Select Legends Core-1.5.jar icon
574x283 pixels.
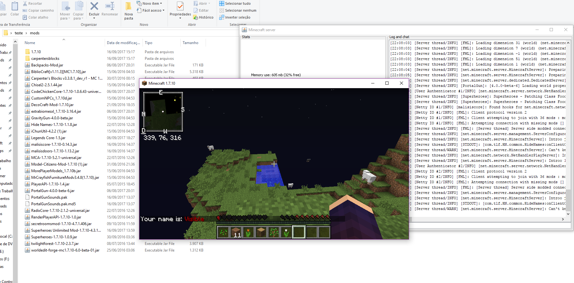click(x=27, y=138)
